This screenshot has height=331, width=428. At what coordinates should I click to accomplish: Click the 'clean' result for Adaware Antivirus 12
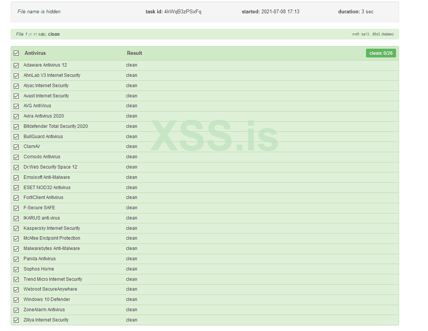(132, 65)
